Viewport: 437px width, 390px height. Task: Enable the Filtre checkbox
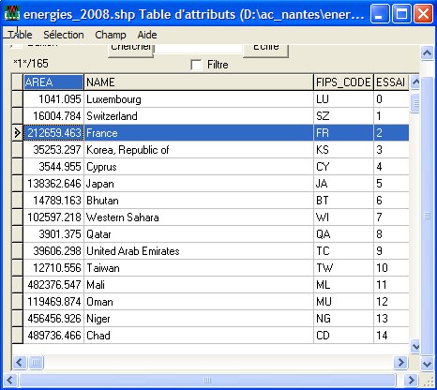196,65
